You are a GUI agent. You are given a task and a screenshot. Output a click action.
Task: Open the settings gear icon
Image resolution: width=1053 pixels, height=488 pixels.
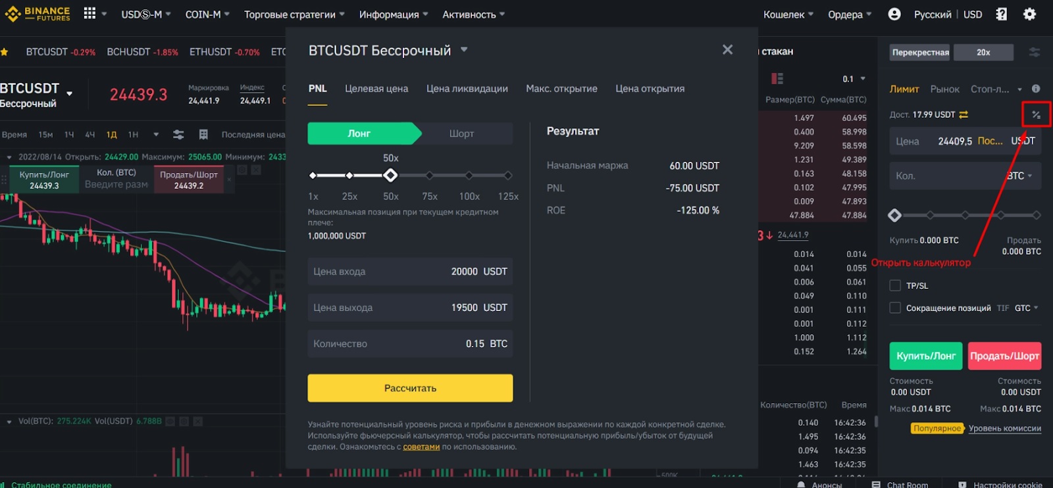coord(1029,14)
